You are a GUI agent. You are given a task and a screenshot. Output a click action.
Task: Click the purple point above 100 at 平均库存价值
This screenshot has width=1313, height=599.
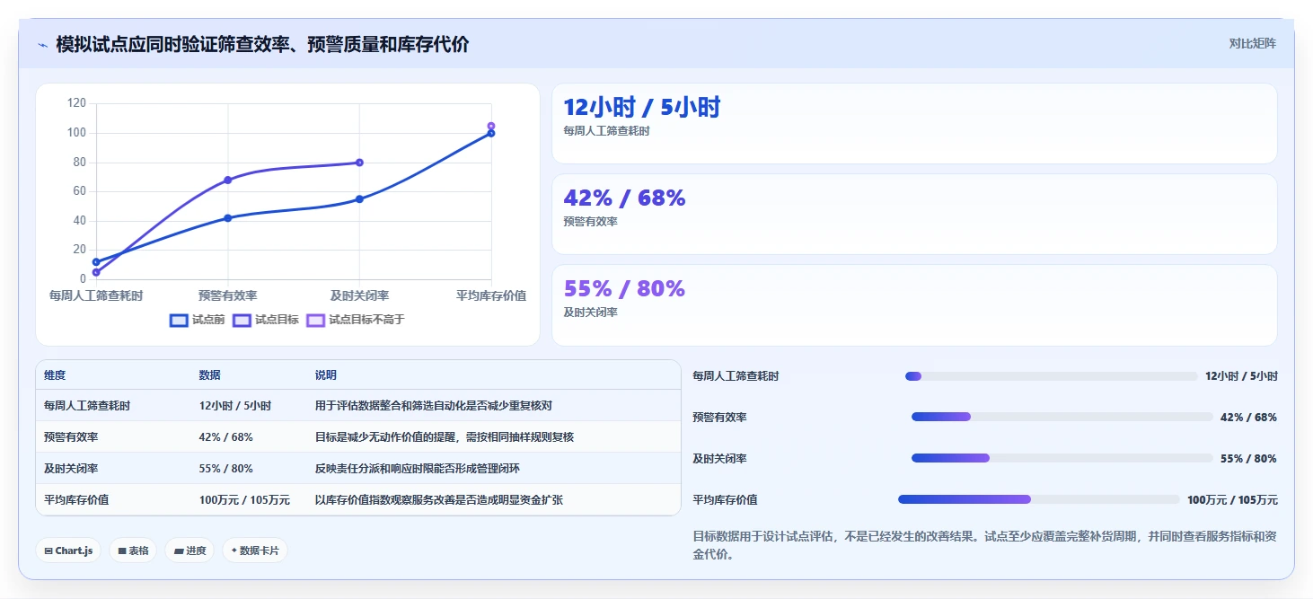(x=490, y=126)
